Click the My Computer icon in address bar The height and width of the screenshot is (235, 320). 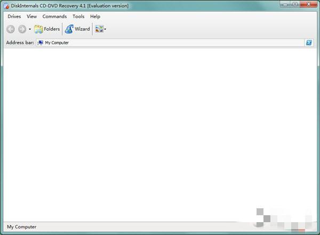(x=41, y=43)
